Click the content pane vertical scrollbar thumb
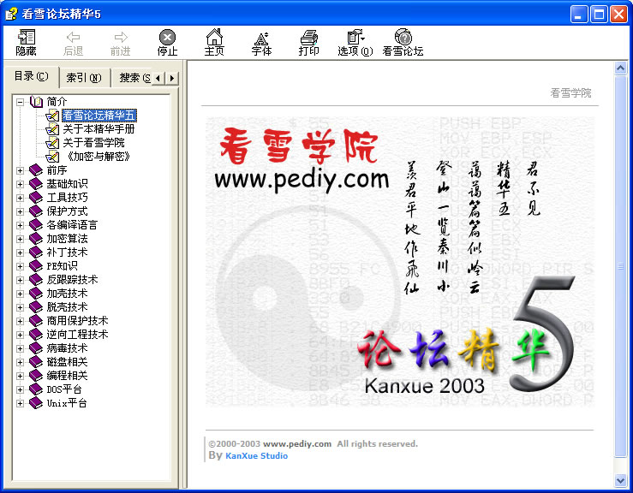Viewport: 633px width, 493px height. (x=620, y=266)
